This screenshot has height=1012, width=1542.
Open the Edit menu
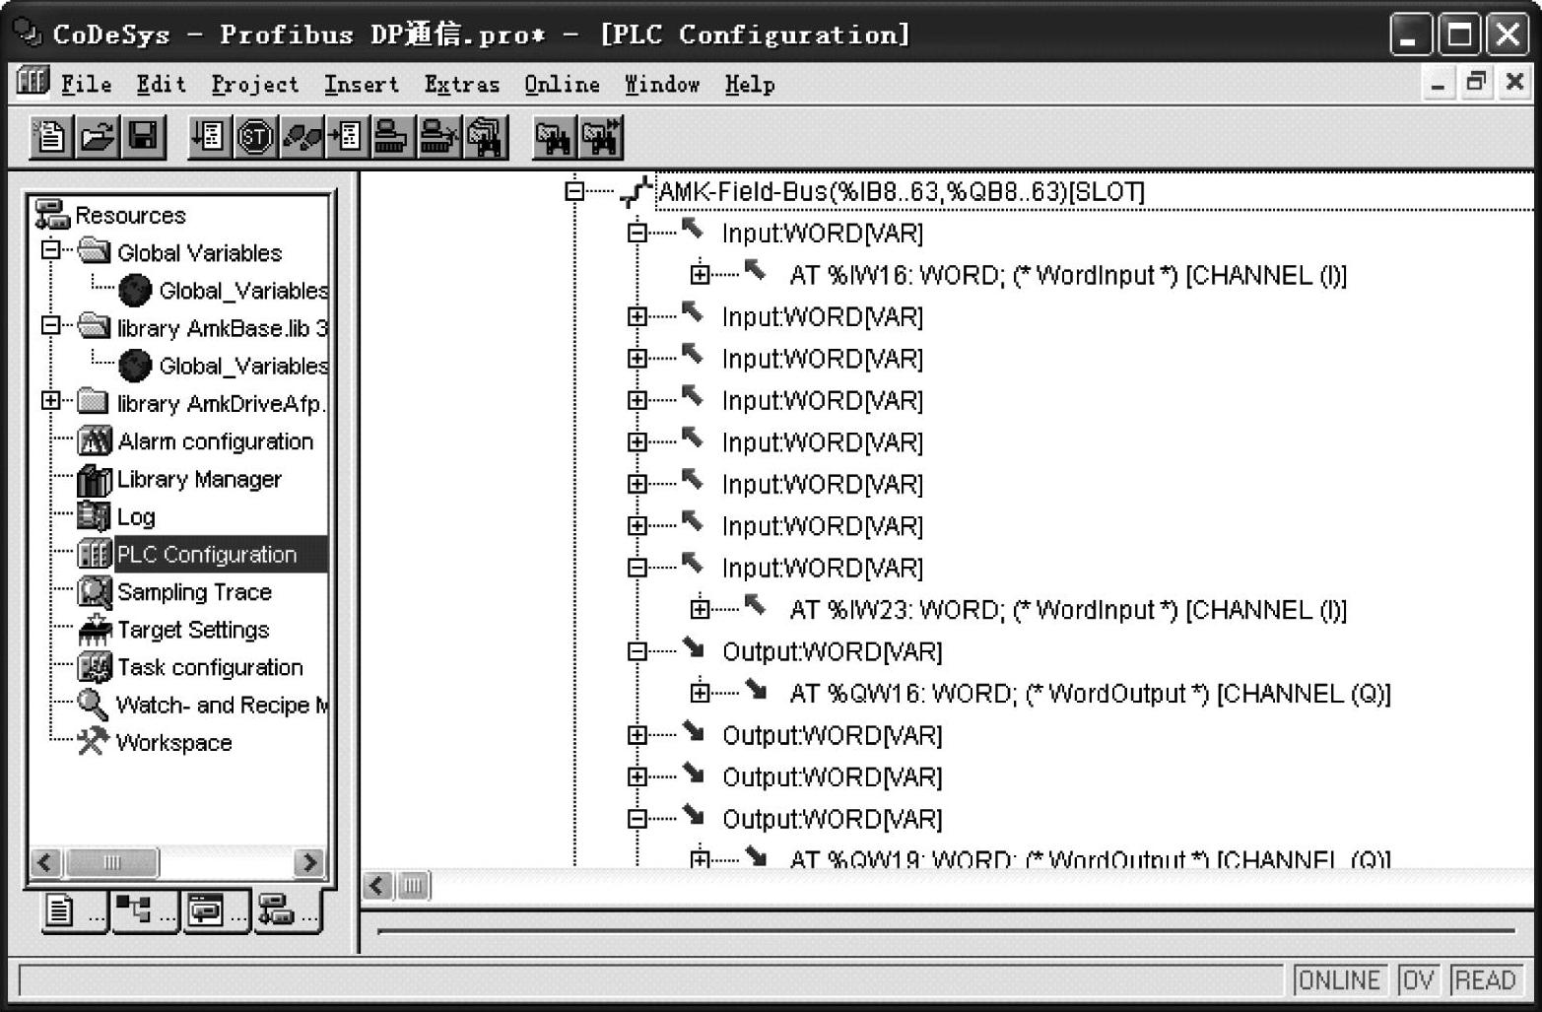click(x=162, y=85)
